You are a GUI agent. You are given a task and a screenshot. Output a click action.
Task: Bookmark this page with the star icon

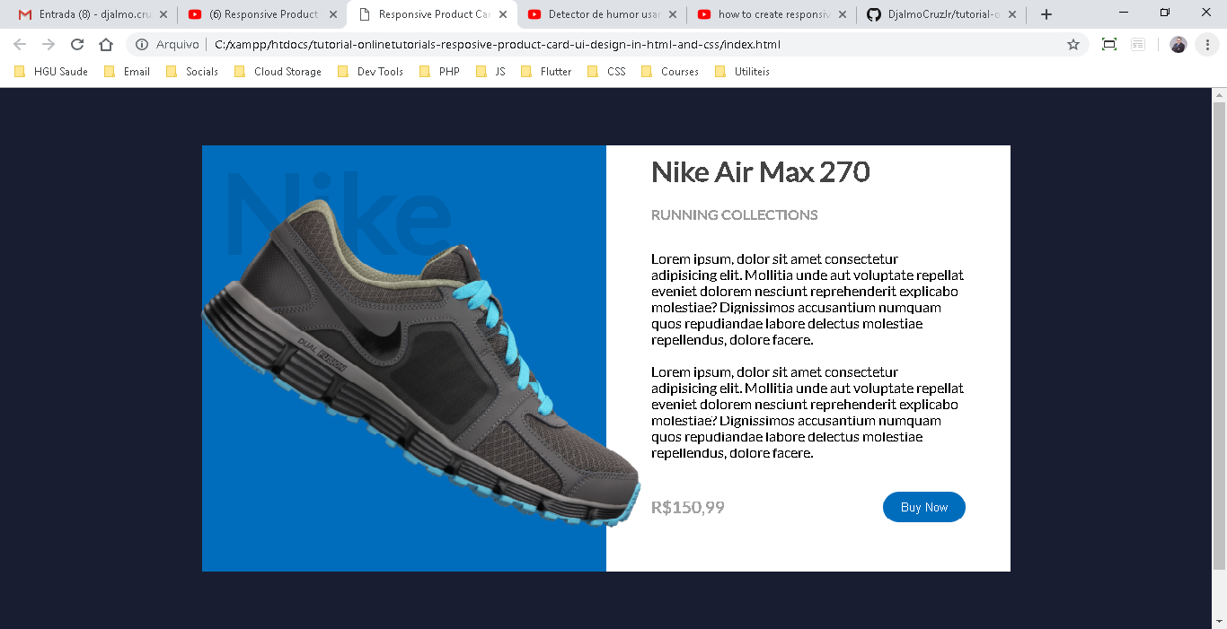point(1073,44)
